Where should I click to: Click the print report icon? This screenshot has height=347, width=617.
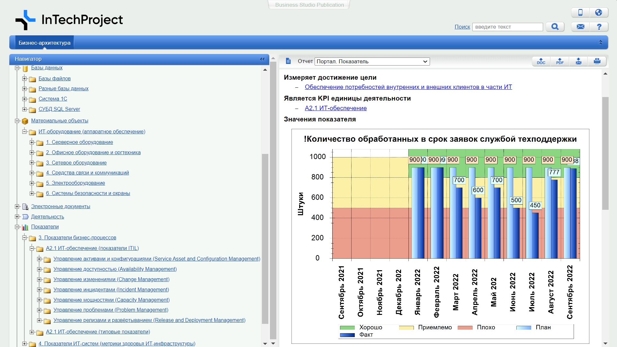click(x=597, y=61)
